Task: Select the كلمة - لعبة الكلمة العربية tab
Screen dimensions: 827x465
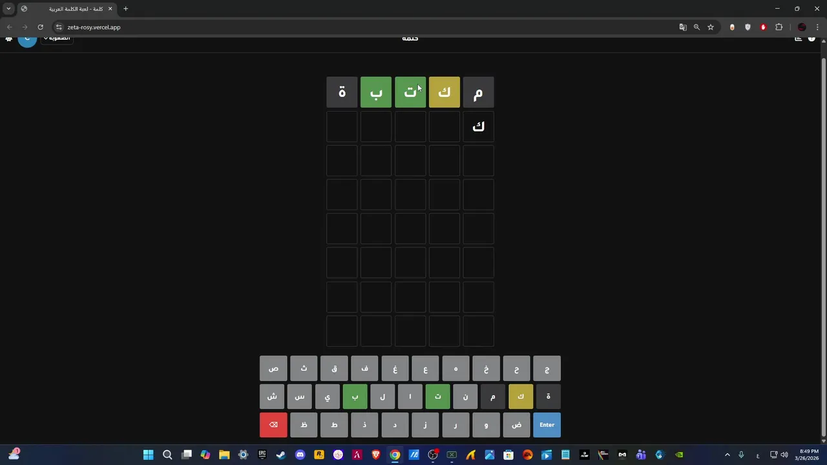Action: (x=67, y=9)
